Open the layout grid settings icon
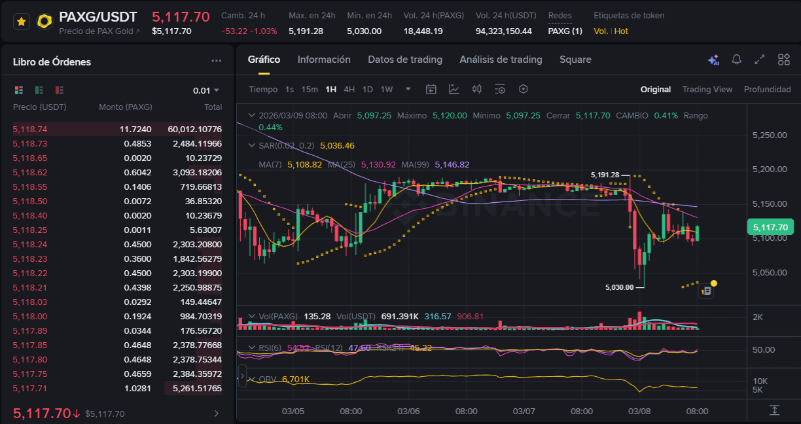The height and width of the screenshot is (424, 801). pyautogui.click(x=783, y=60)
